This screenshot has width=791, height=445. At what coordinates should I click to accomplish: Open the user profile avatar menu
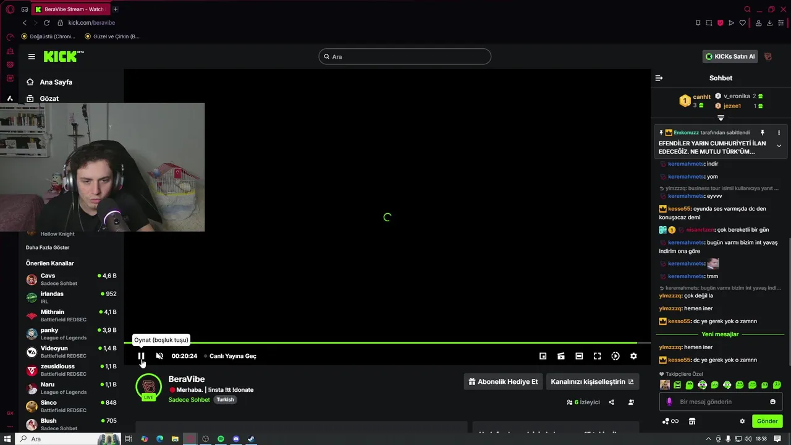pos(768,56)
